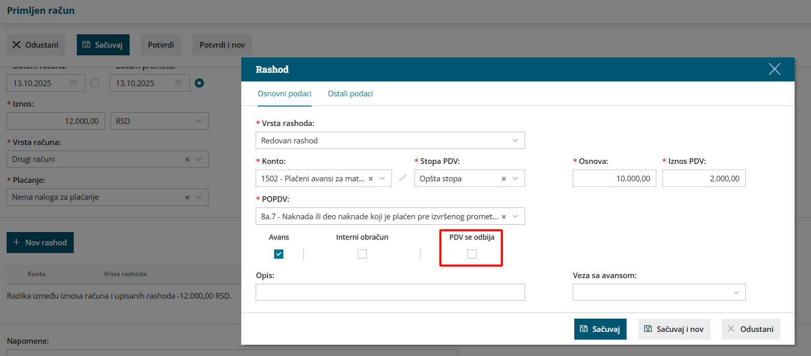
Task: Clear the Konto field with its x icon
Action: (x=370, y=179)
